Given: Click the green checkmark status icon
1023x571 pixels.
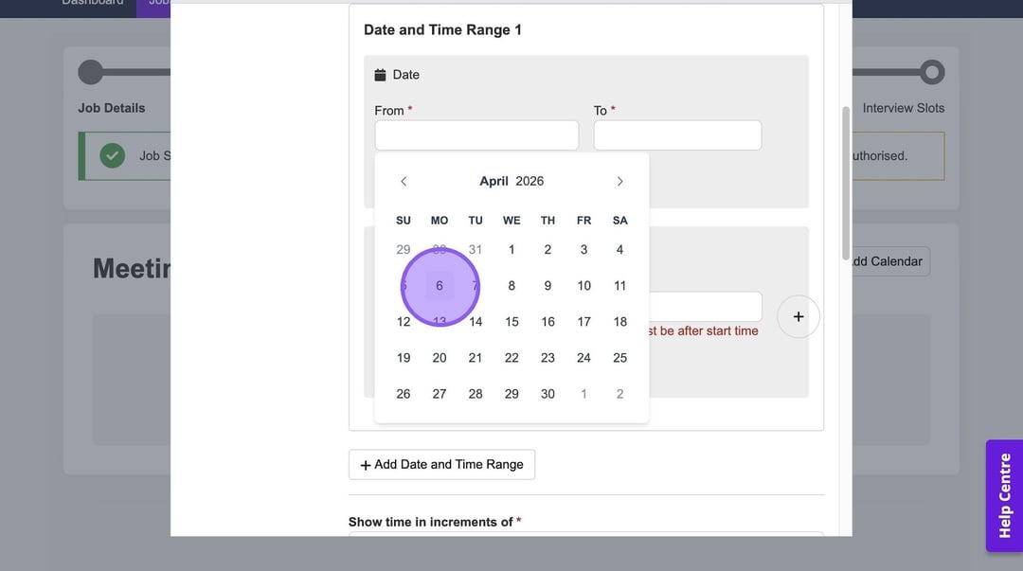Looking at the screenshot, I should tap(113, 155).
